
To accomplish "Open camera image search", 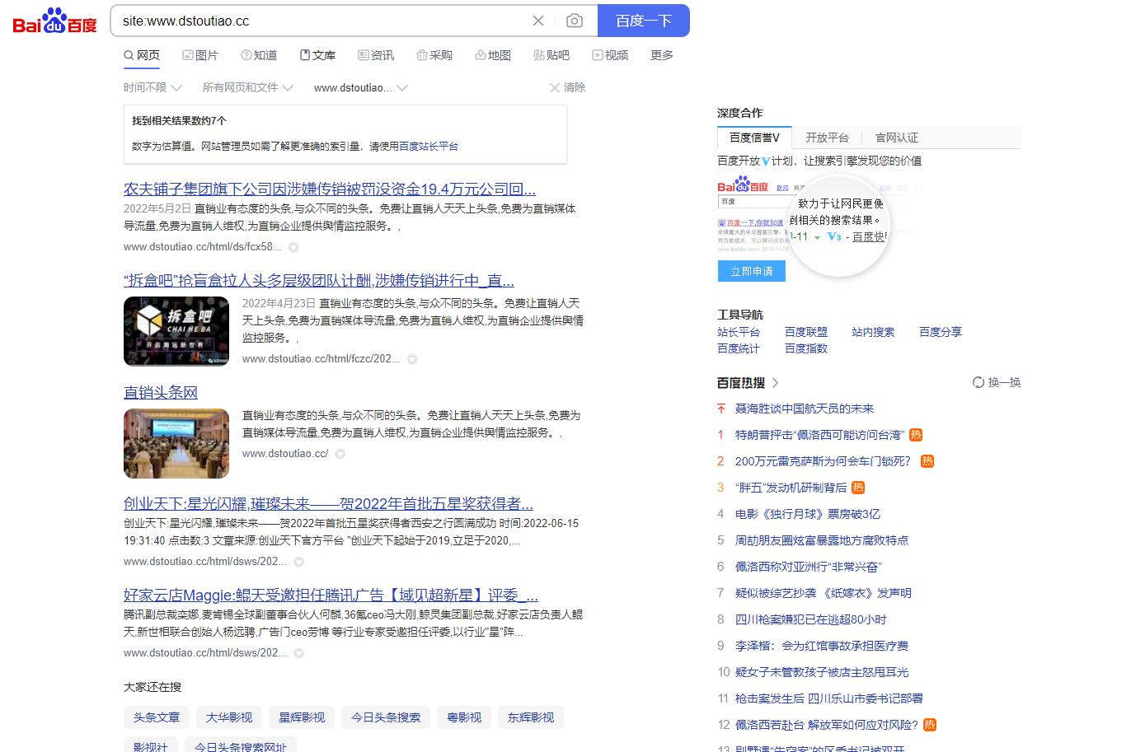I will coord(575,21).
